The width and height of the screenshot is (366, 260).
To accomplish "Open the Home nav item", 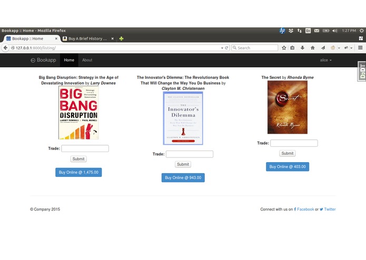I will pos(69,60).
